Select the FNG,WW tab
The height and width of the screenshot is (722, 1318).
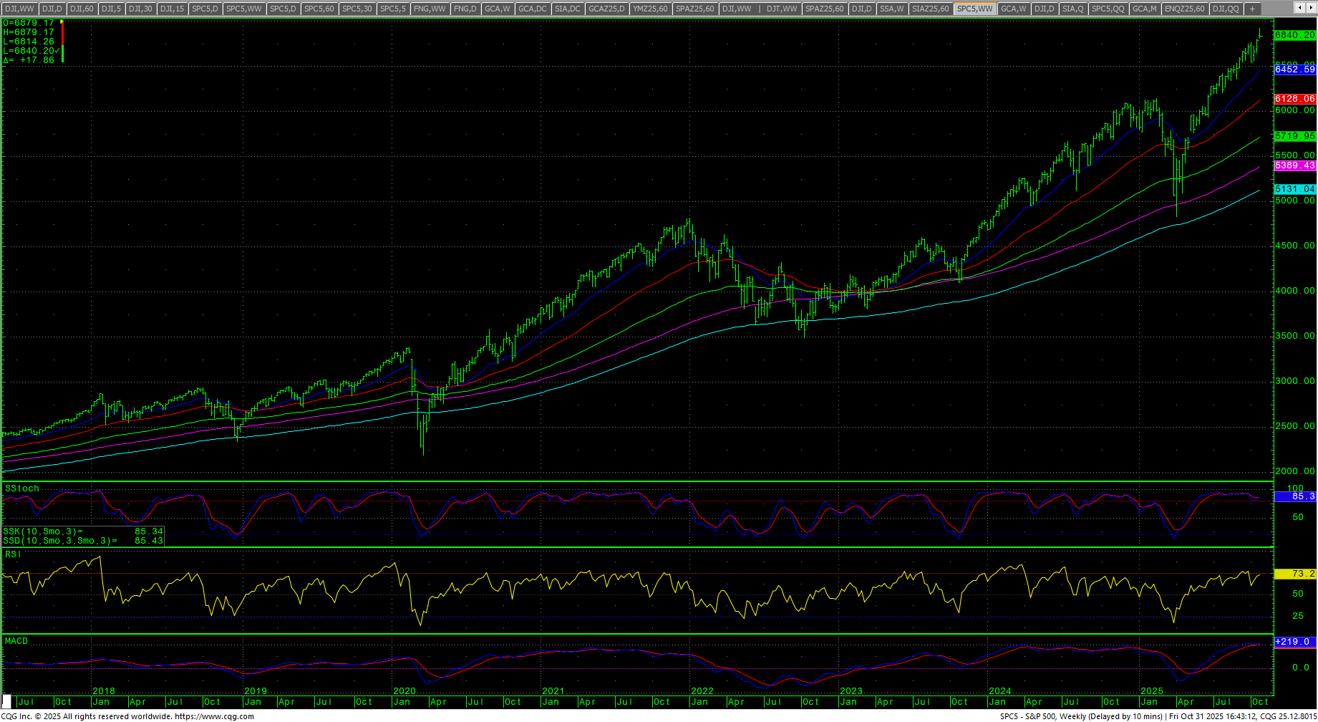pyautogui.click(x=430, y=9)
